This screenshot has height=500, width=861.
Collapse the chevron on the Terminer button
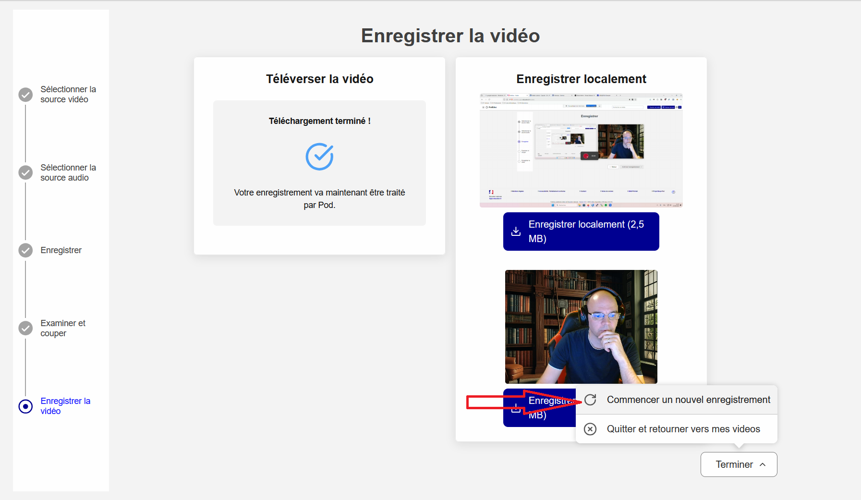coord(763,464)
